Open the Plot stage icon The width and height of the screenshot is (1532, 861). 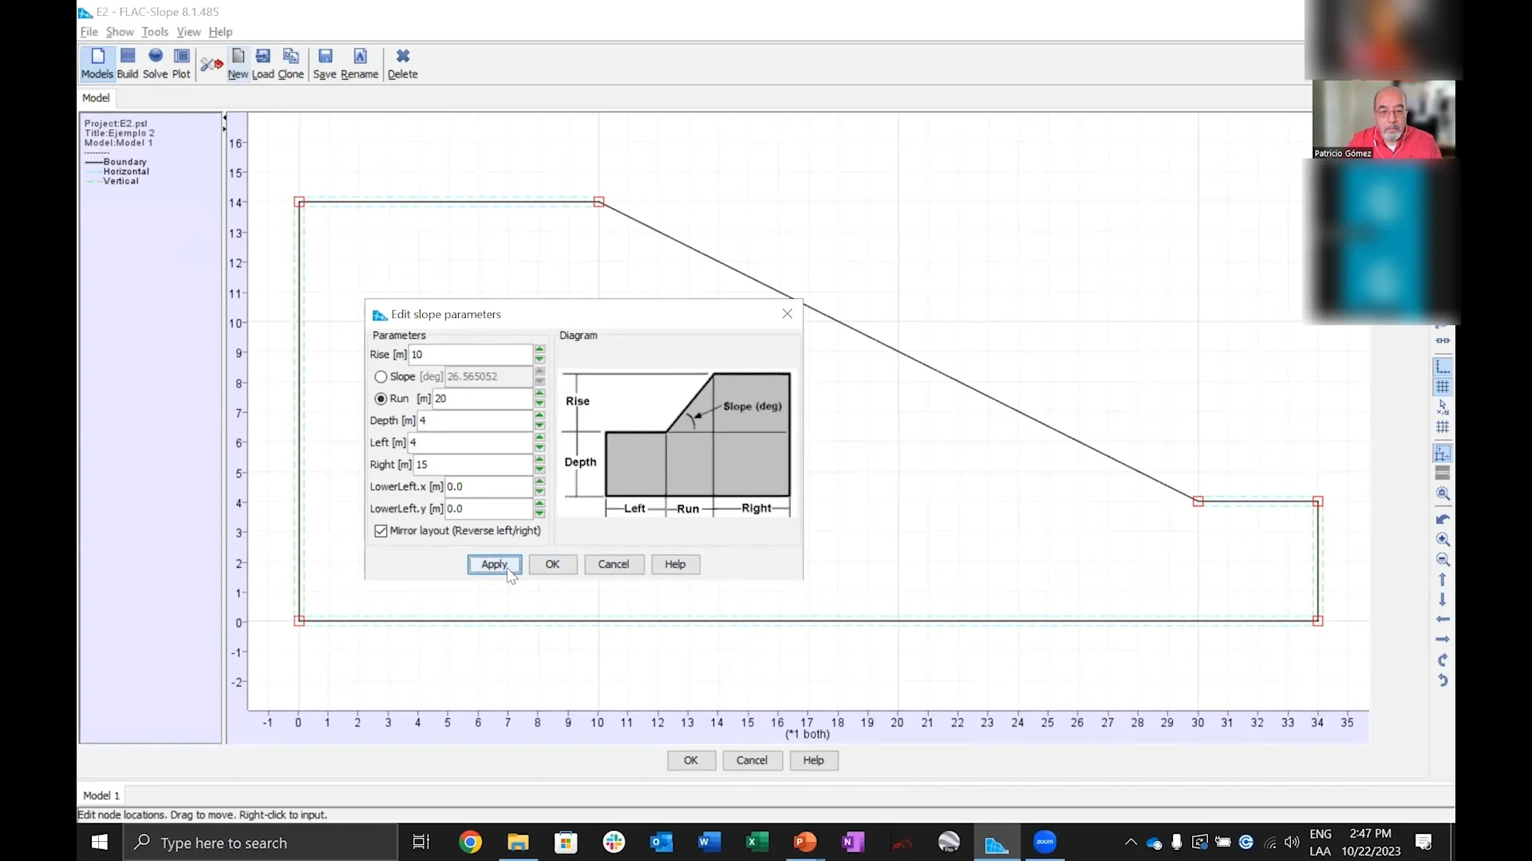tap(181, 63)
